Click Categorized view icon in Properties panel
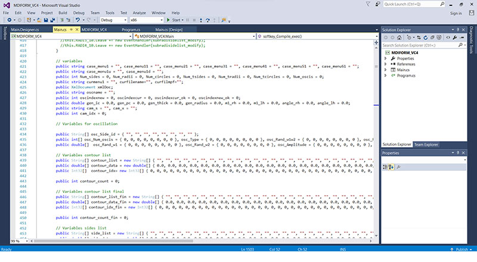The width and height of the screenshot is (477, 262). click(385, 167)
